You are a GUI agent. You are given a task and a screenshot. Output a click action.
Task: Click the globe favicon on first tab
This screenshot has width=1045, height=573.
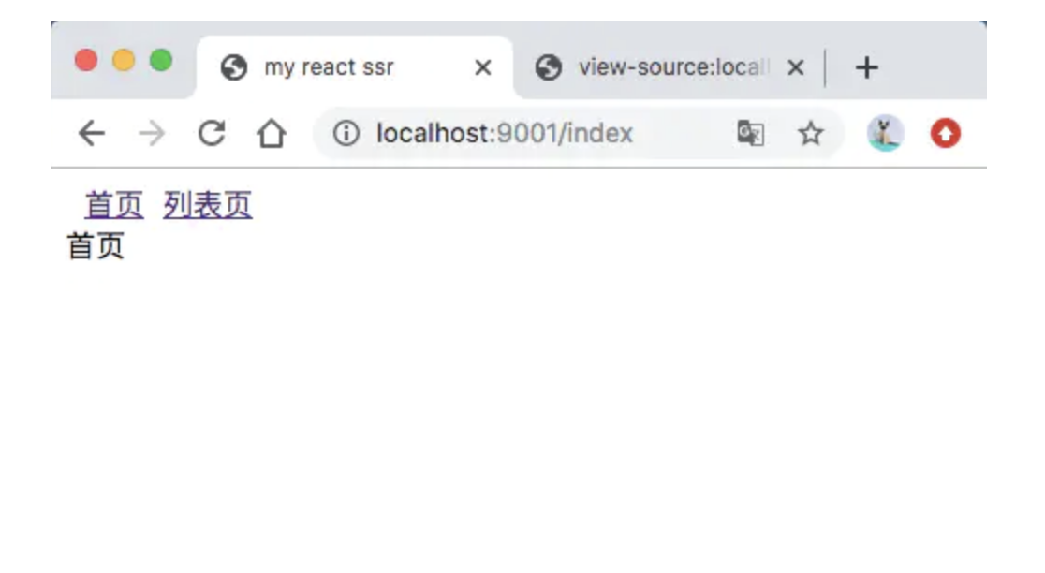(233, 67)
